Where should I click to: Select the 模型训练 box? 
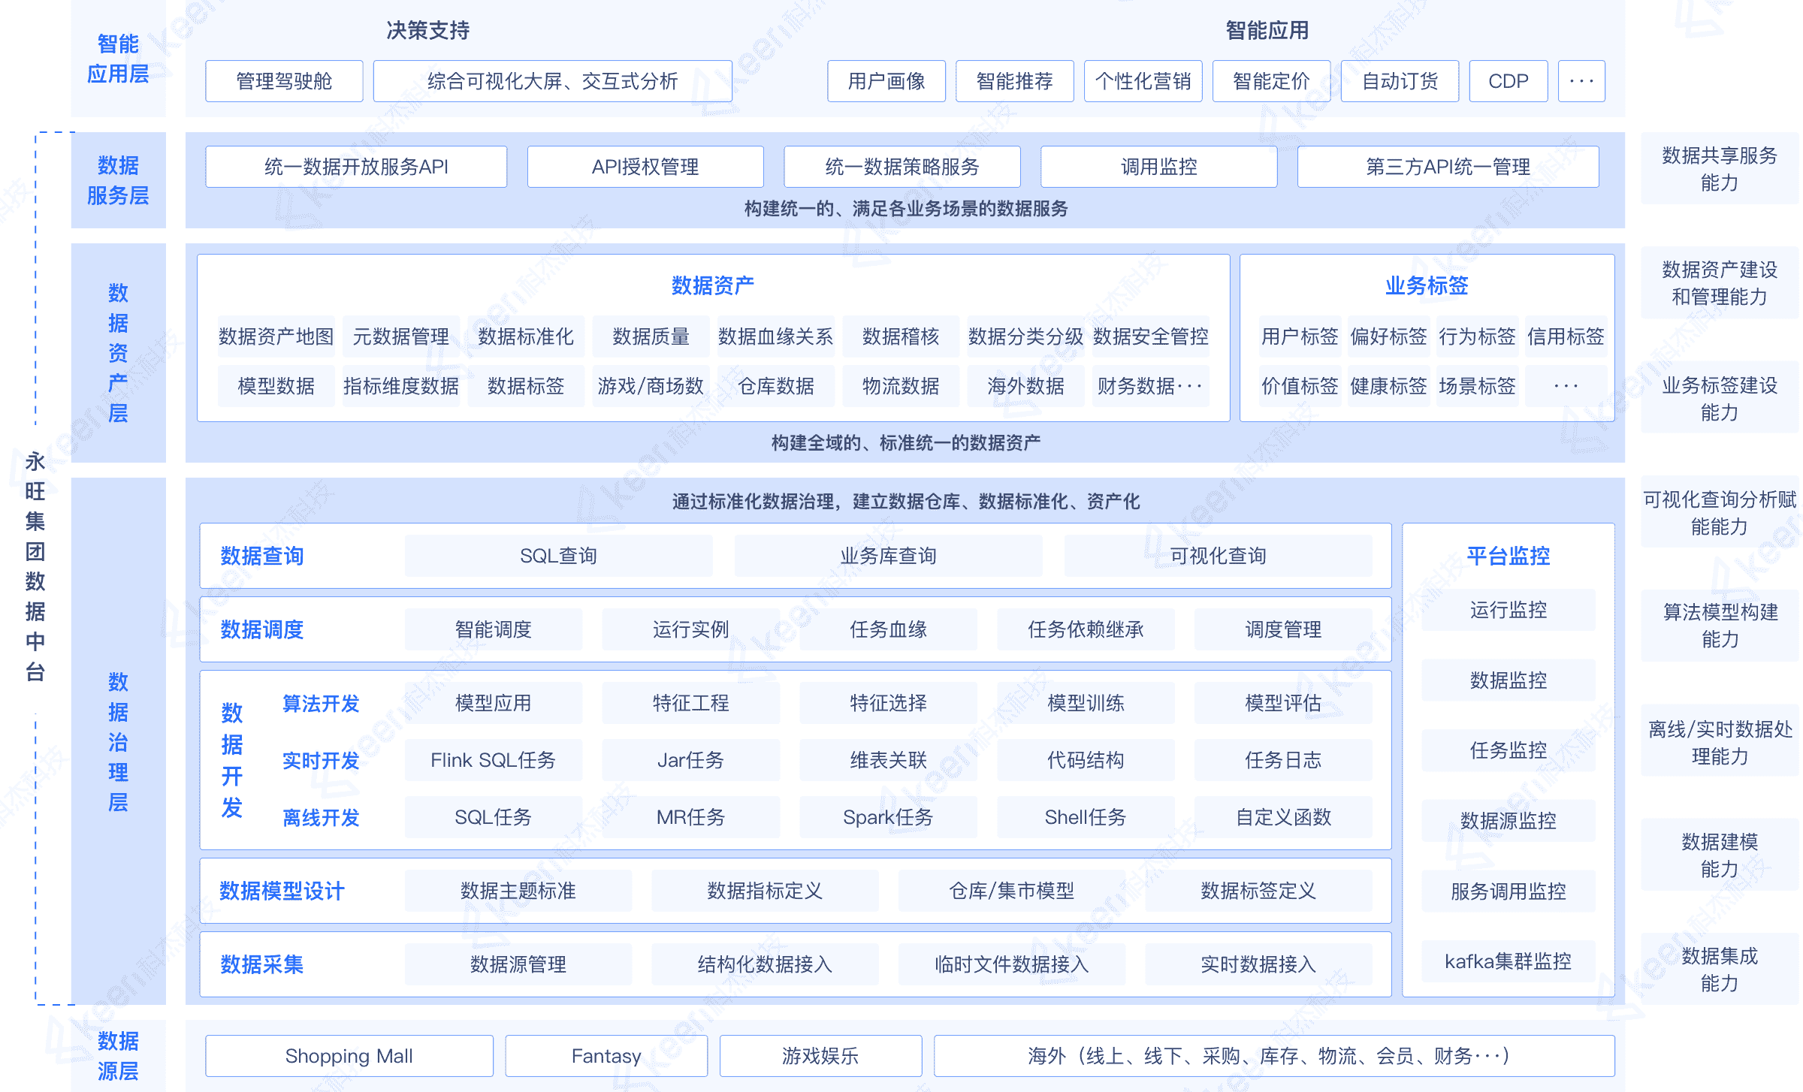point(1086,703)
